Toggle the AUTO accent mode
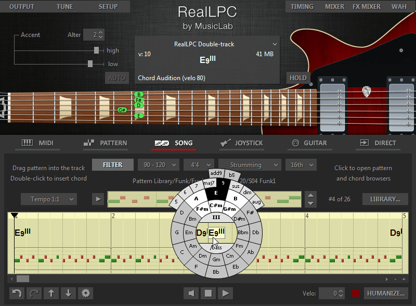416x306 pixels. [116, 78]
